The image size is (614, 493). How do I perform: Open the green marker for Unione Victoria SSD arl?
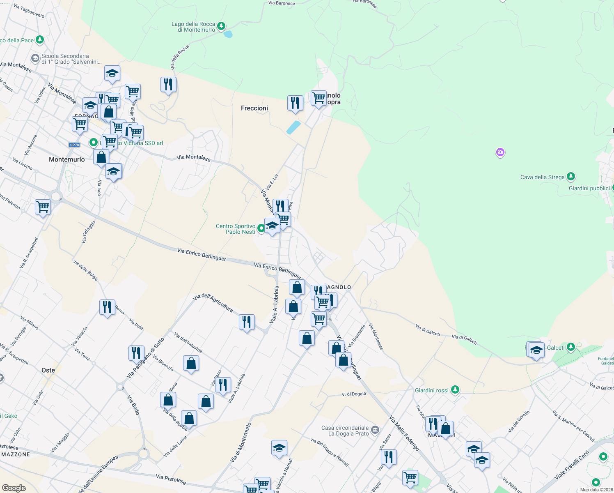(x=94, y=142)
